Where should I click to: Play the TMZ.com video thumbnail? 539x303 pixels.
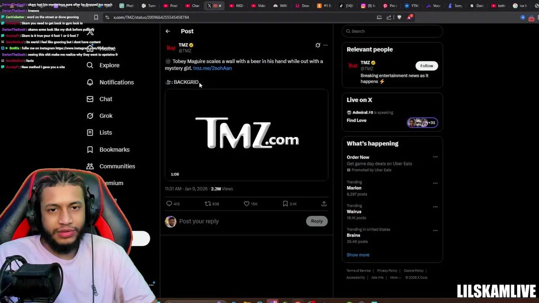pyautogui.click(x=246, y=135)
